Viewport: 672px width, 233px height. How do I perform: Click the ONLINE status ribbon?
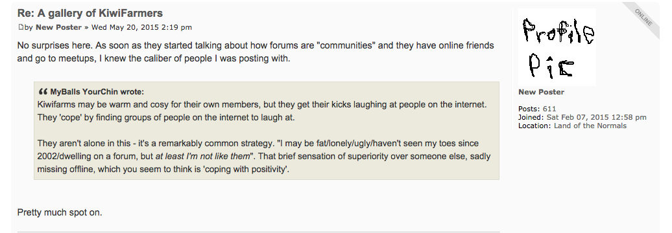(643, 18)
